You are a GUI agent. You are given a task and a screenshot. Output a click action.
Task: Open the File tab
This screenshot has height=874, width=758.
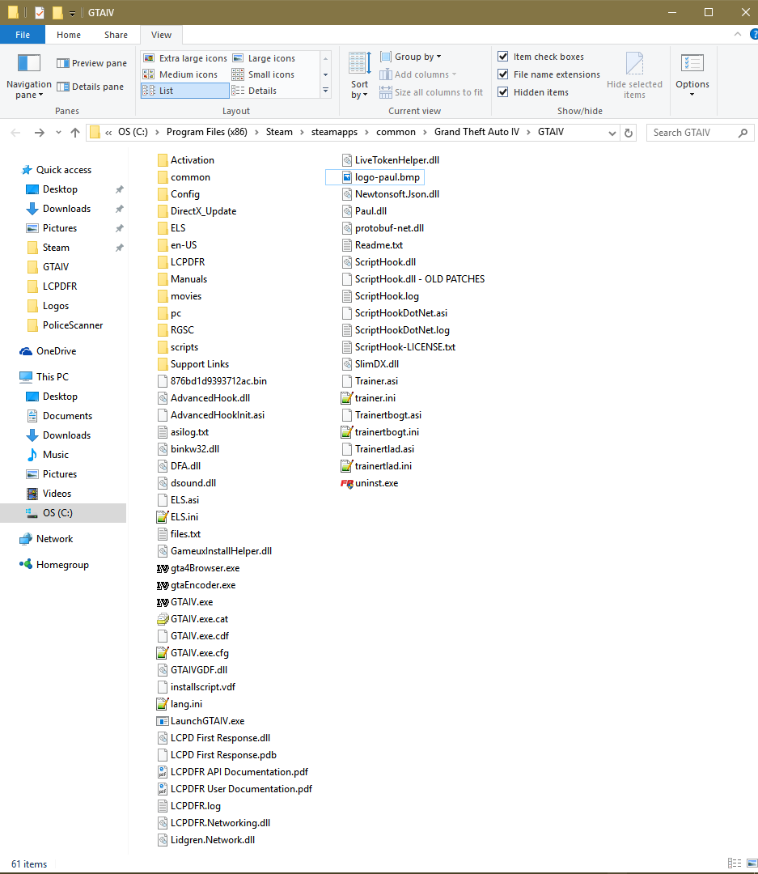click(x=23, y=35)
